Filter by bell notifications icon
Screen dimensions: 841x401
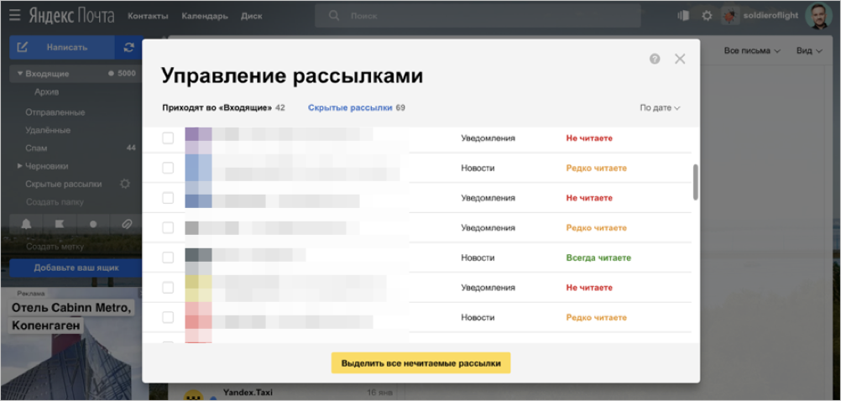click(x=26, y=225)
